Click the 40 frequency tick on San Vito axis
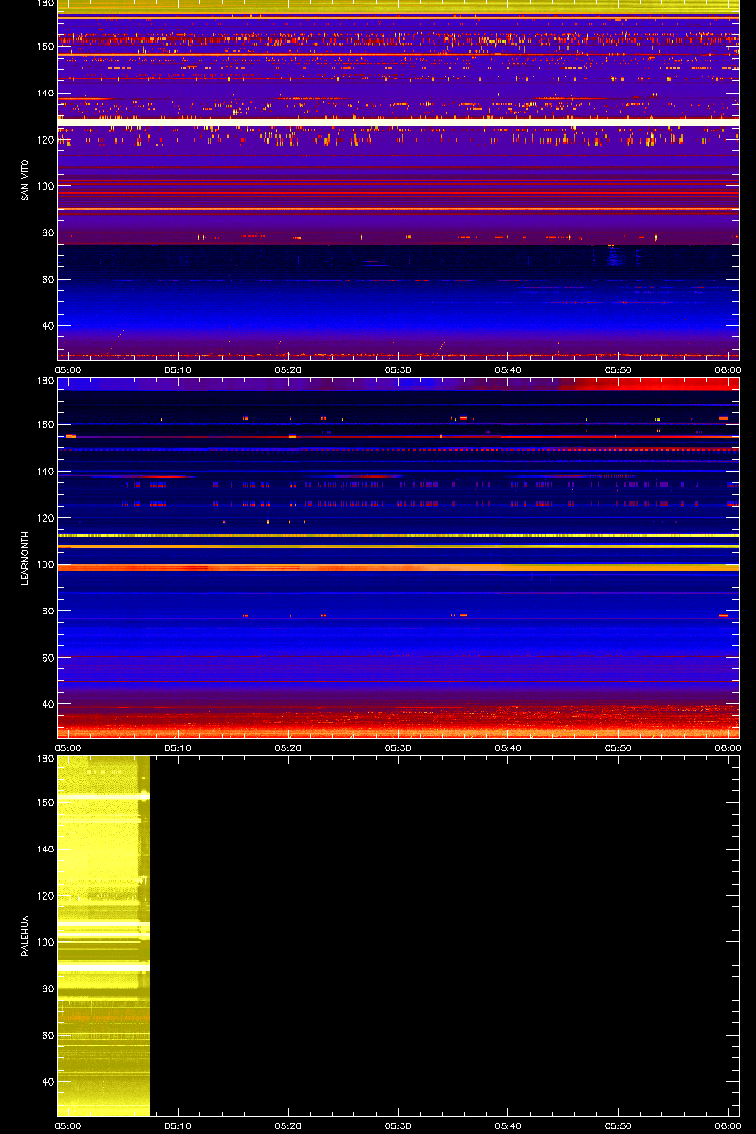 (x=48, y=326)
